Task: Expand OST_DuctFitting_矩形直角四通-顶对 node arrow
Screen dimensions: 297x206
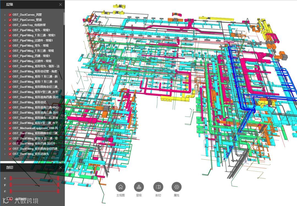Action: pos(5,97)
